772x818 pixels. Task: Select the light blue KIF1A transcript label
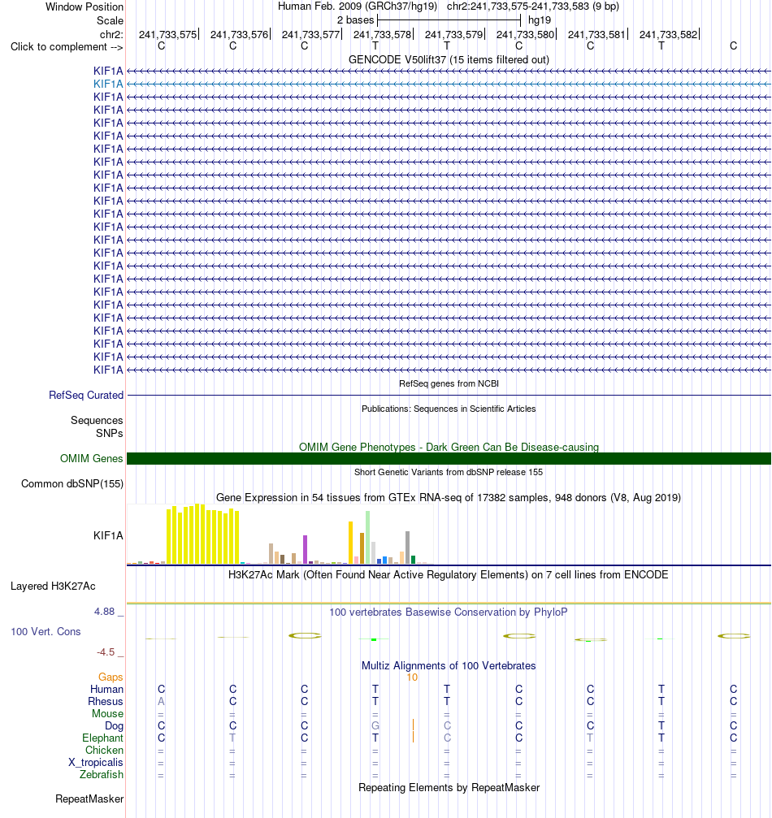pos(108,84)
